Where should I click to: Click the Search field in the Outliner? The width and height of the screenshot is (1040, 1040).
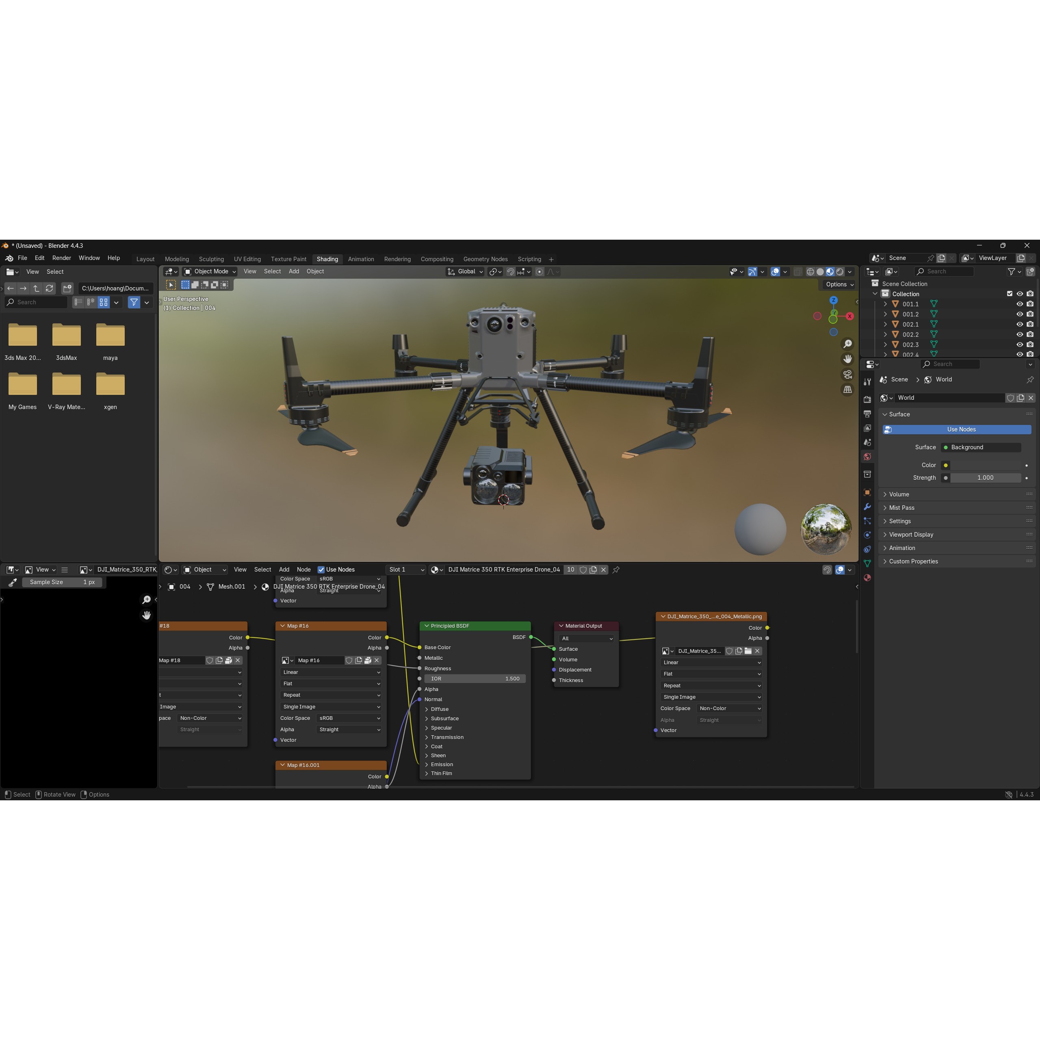point(944,271)
